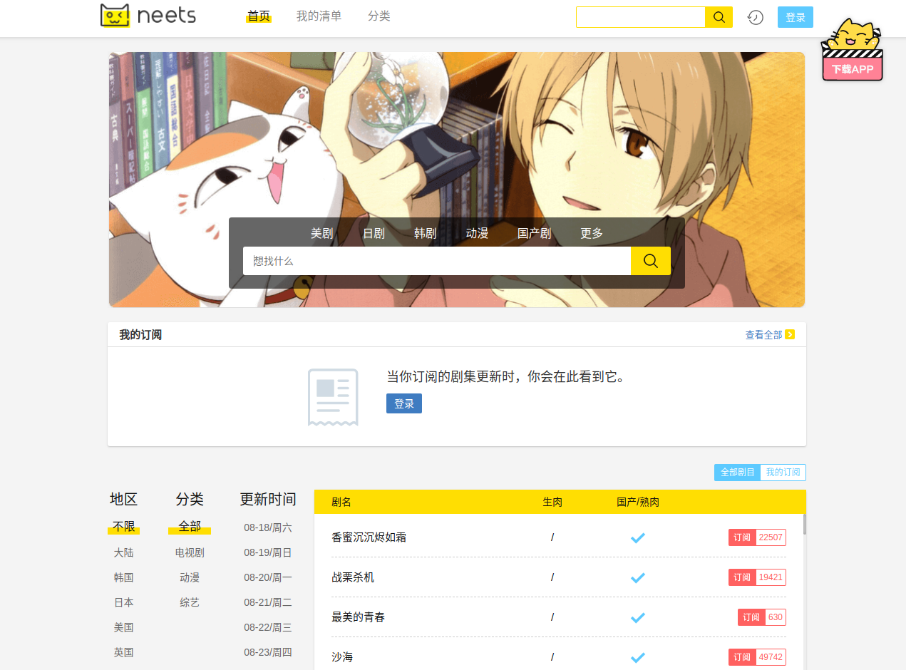The width and height of the screenshot is (906, 670).
Task: Select 动漫 category filter
Action: click(x=190, y=577)
